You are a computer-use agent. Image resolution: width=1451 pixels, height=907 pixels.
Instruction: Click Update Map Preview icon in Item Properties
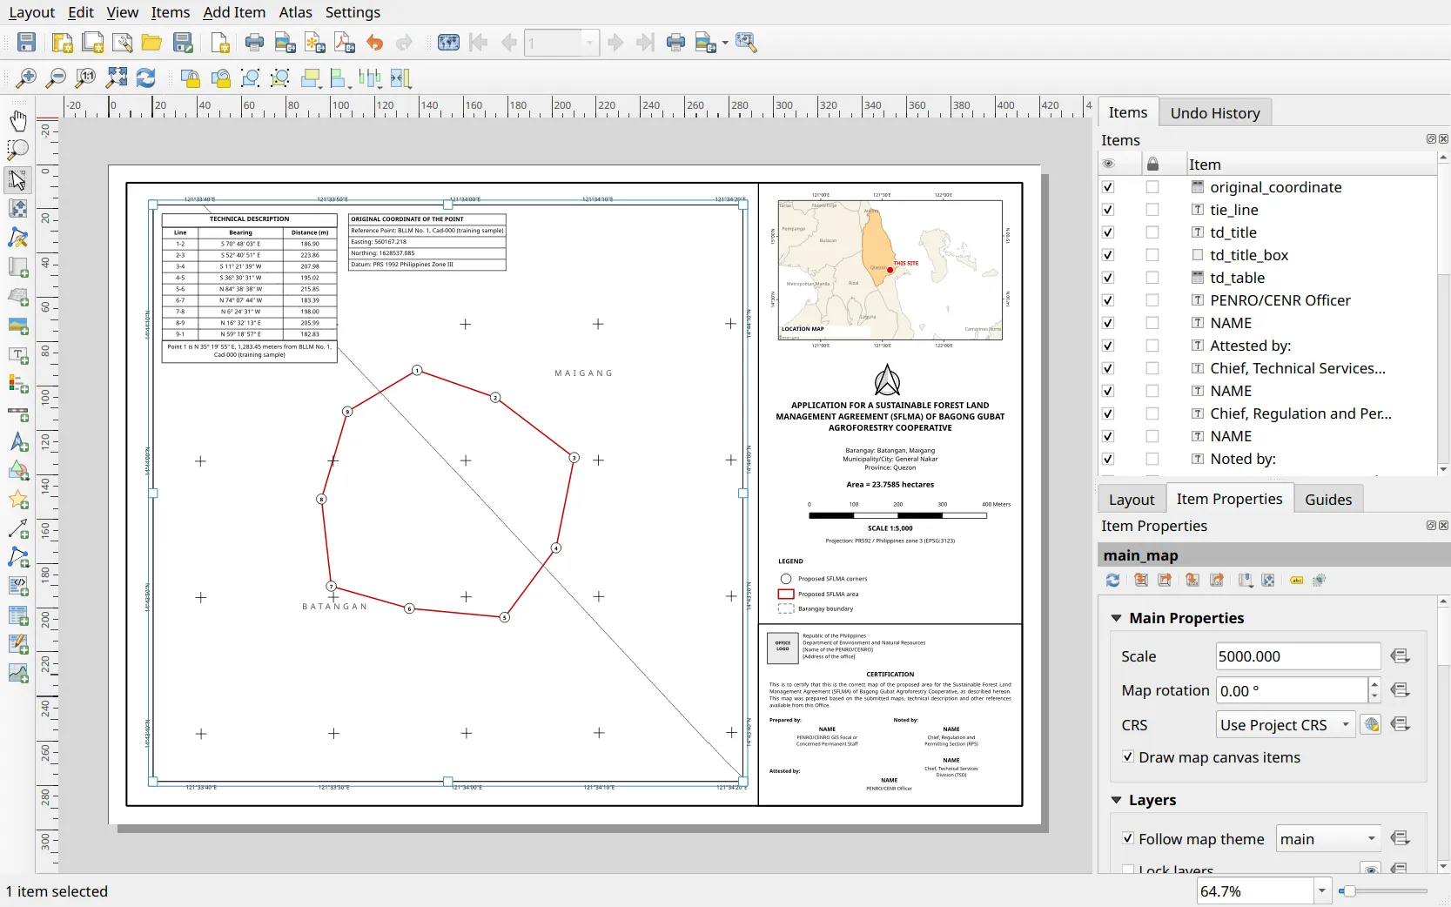(1112, 581)
